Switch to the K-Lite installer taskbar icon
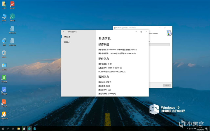210x131 pixels. point(24,129)
